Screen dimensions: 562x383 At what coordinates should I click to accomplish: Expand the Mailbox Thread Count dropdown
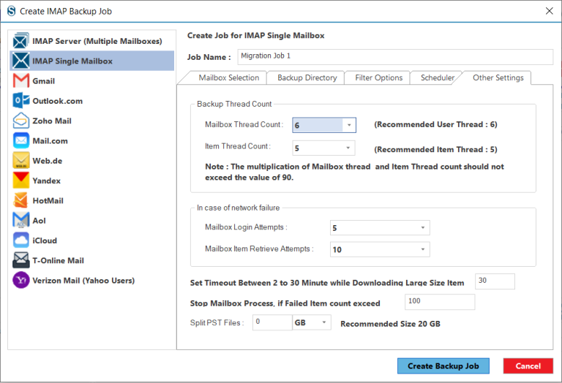pos(349,125)
